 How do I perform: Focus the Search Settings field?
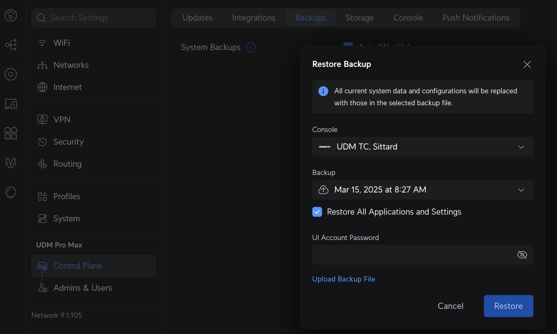[x=94, y=18]
